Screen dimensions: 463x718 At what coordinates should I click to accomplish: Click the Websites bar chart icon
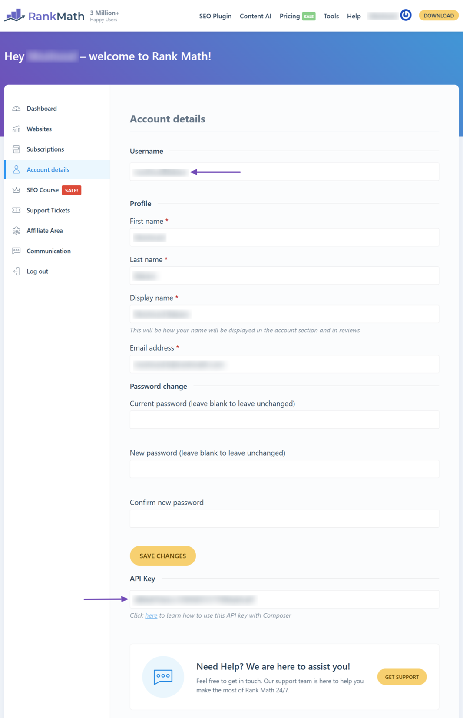pos(17,129)
